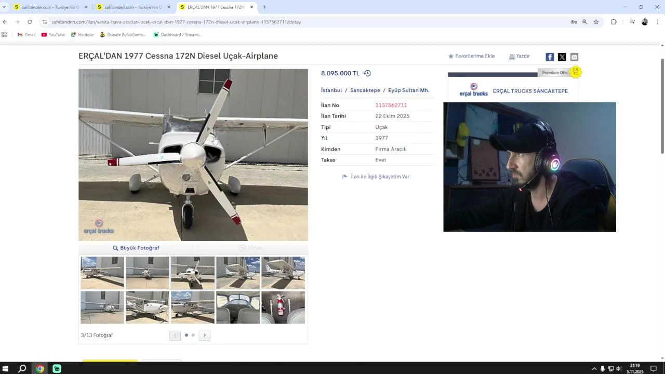
Task: Select cockpit seats interior thumbnail
Action: click(x=238, y=308)
